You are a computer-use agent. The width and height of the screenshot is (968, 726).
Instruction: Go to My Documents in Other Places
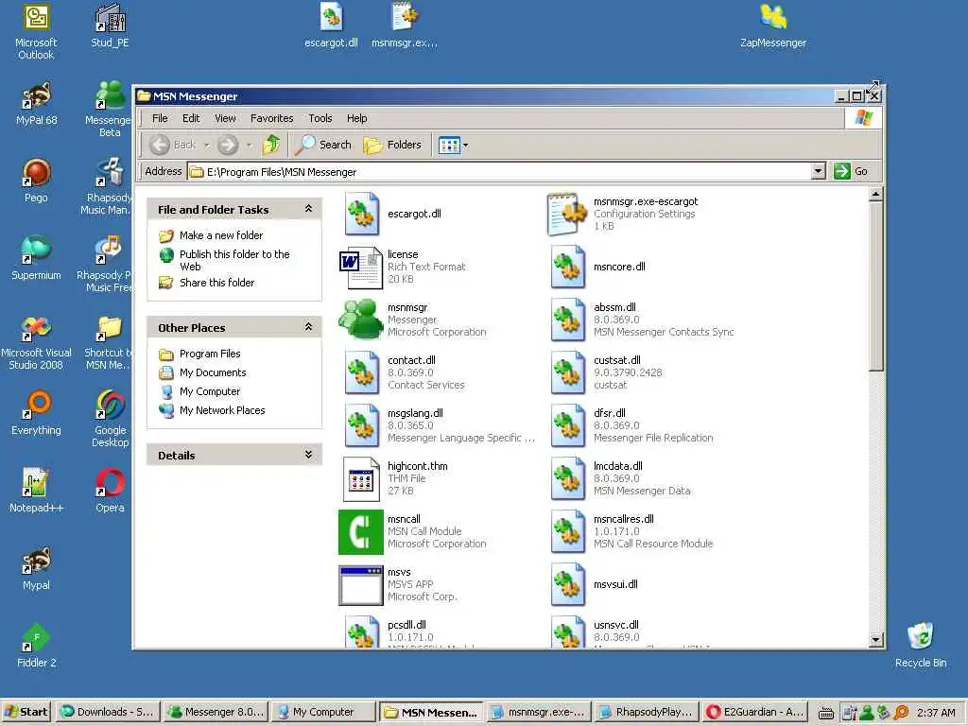coord(213,372)
